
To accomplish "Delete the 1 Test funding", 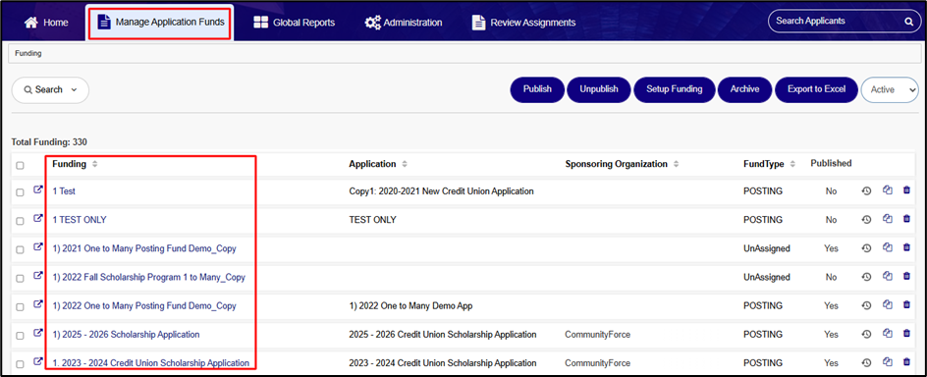I will [906, 190].
